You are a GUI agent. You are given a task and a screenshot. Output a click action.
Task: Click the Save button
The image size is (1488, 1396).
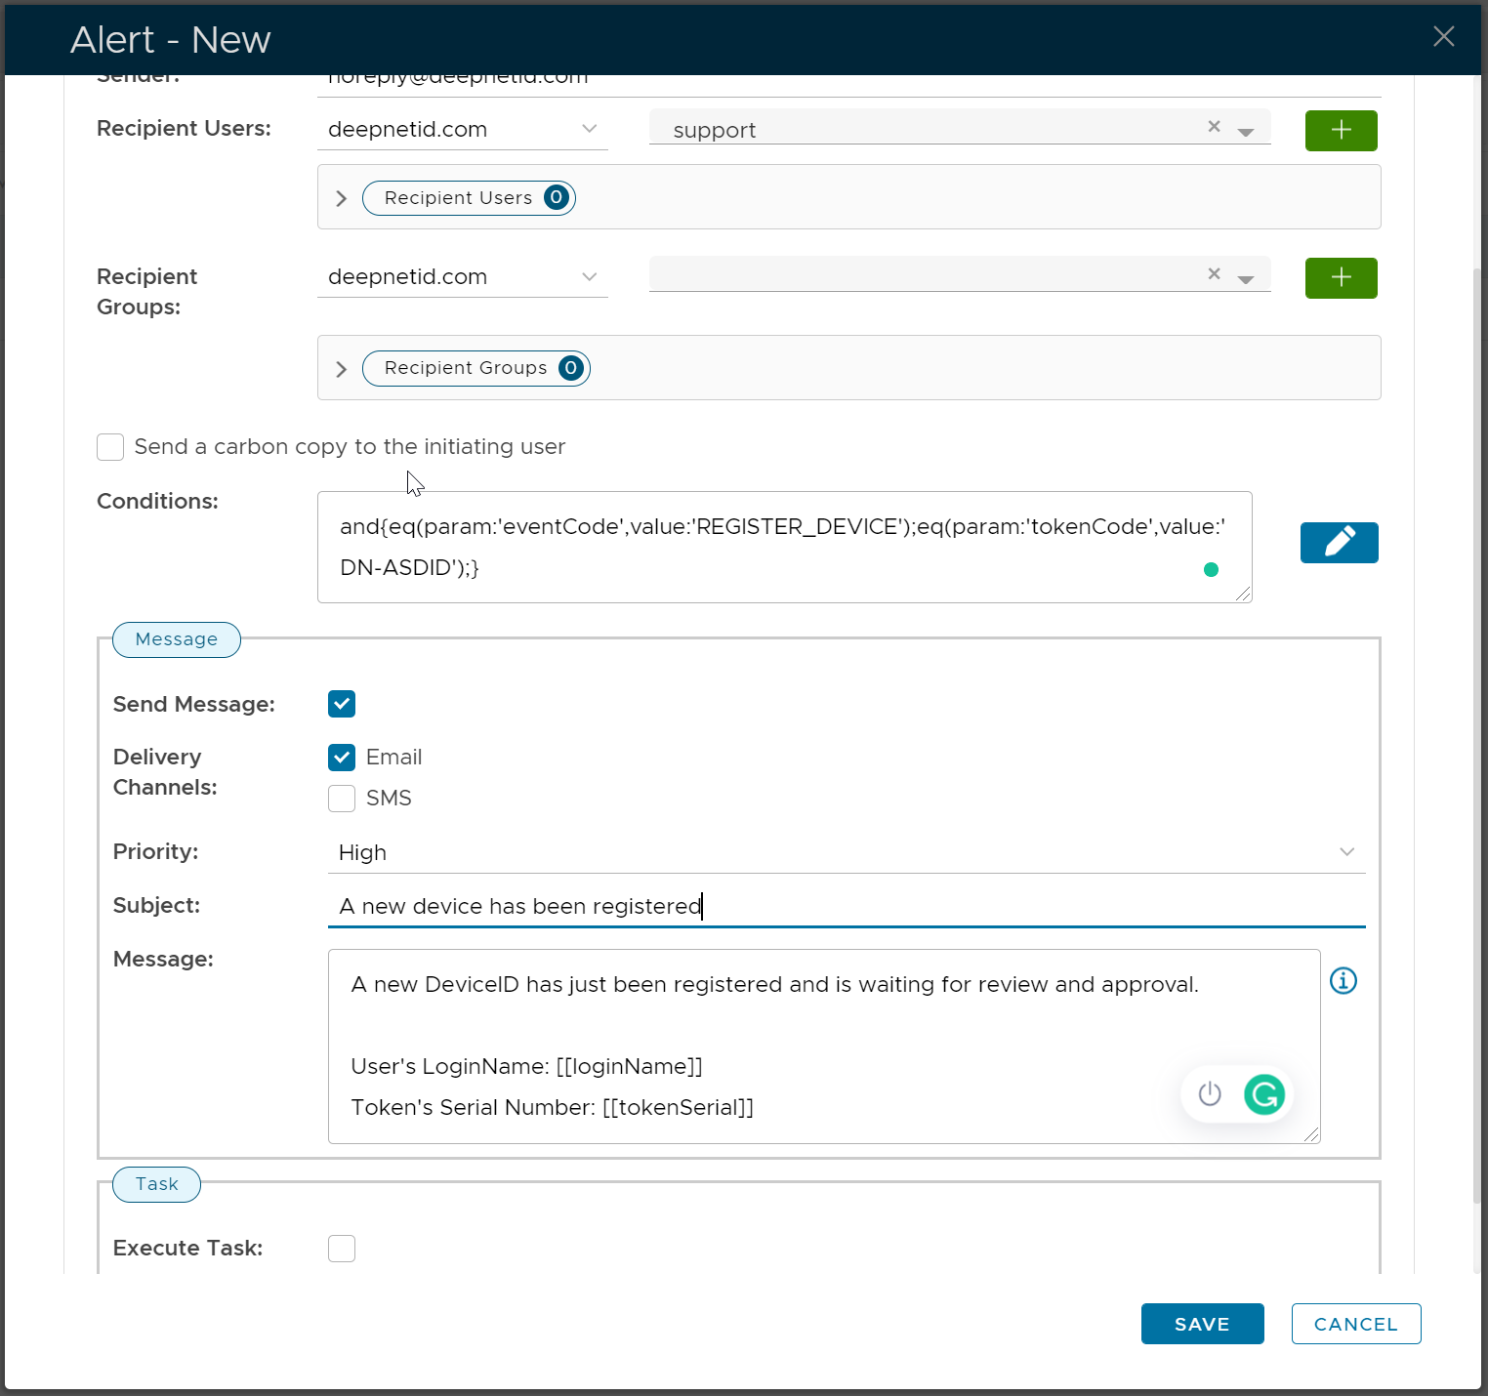pyautogui.click(x=1202, y=1324)
